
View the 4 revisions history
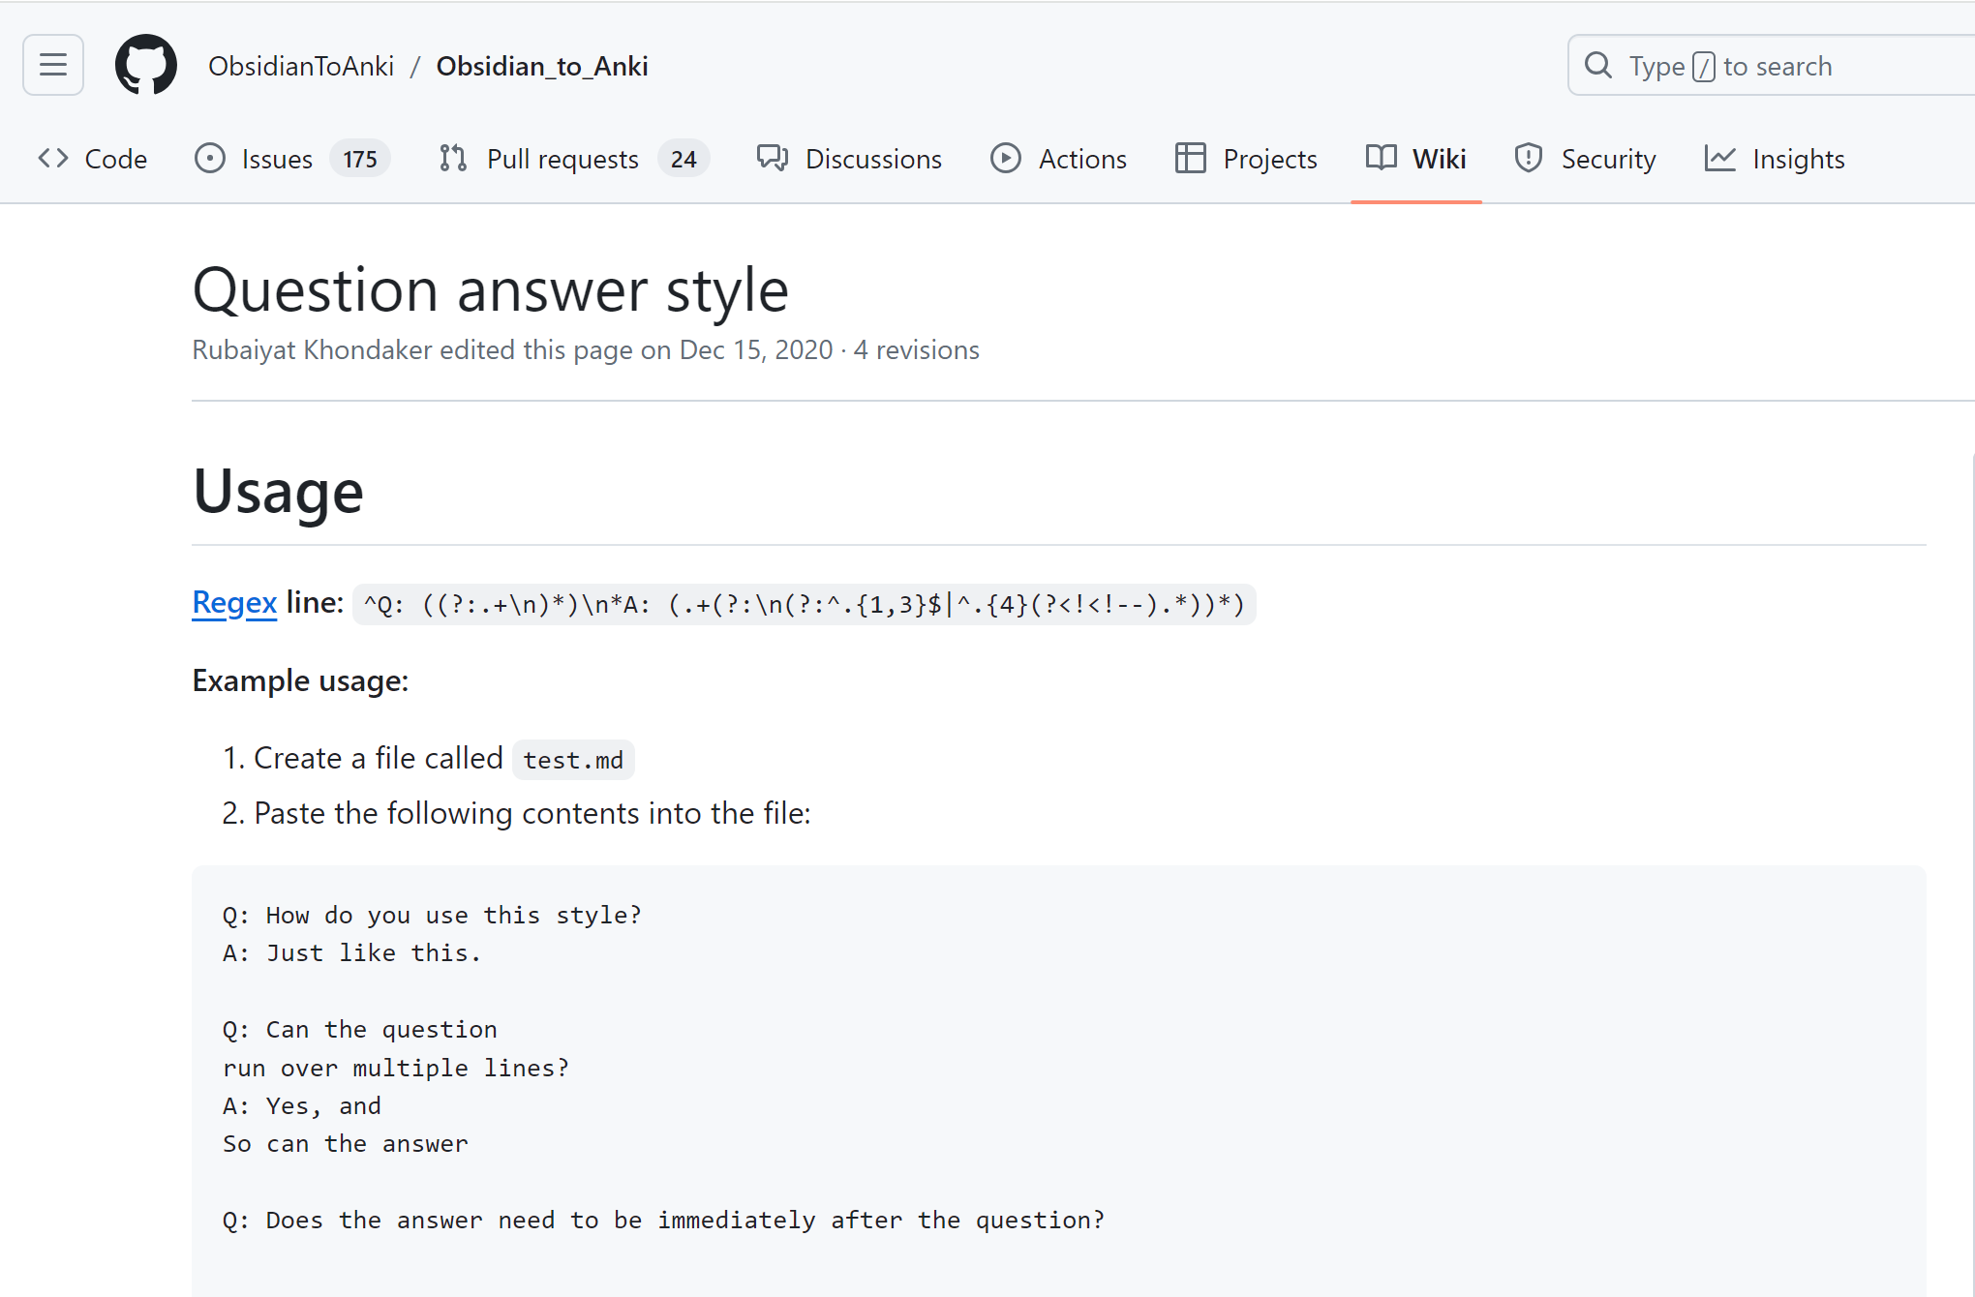(916, 349)
